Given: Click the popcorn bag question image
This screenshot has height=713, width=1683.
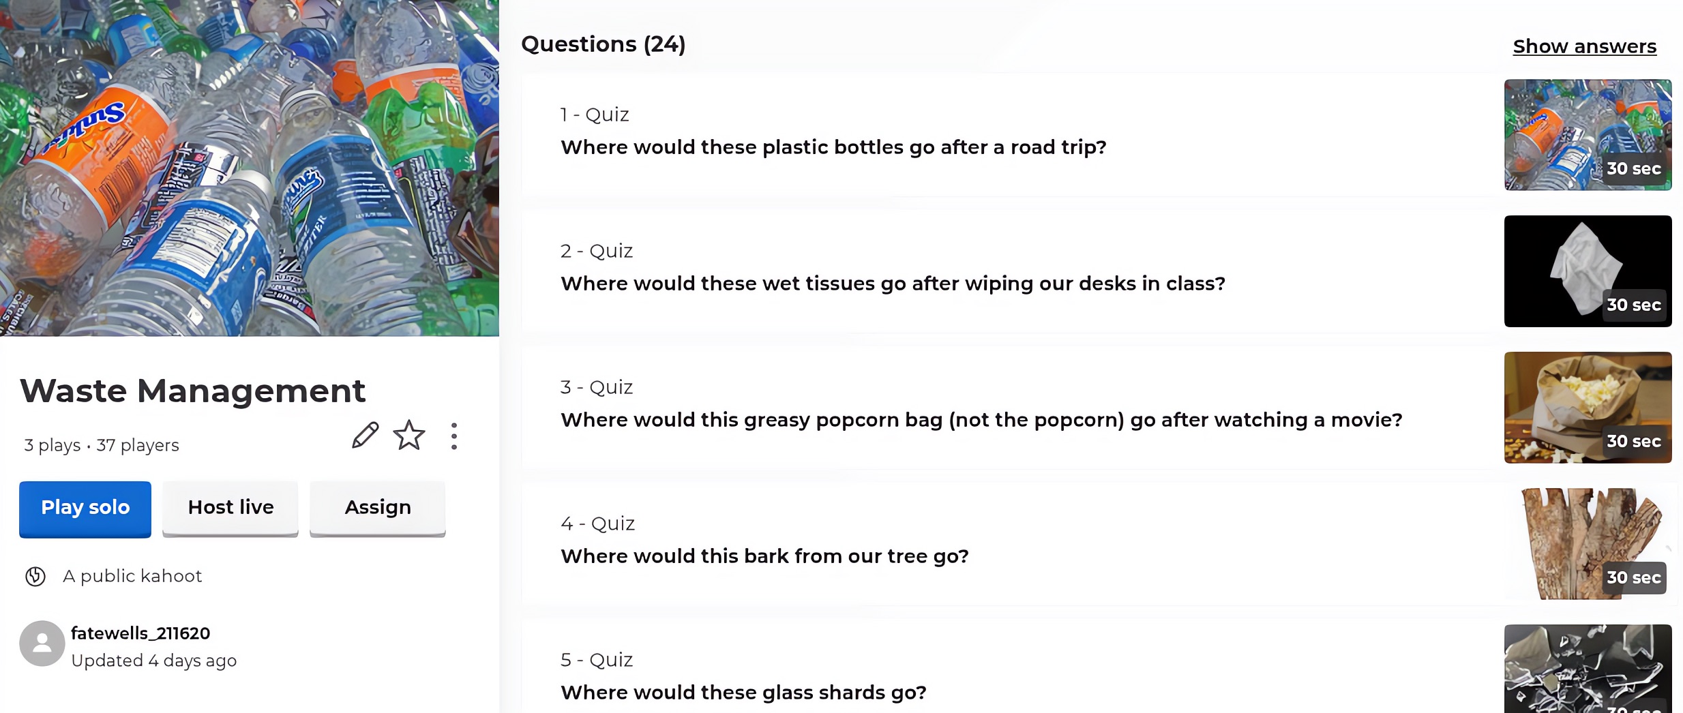Looking at the screenshot, I should pyautogui.click(x=1588, y=407).
